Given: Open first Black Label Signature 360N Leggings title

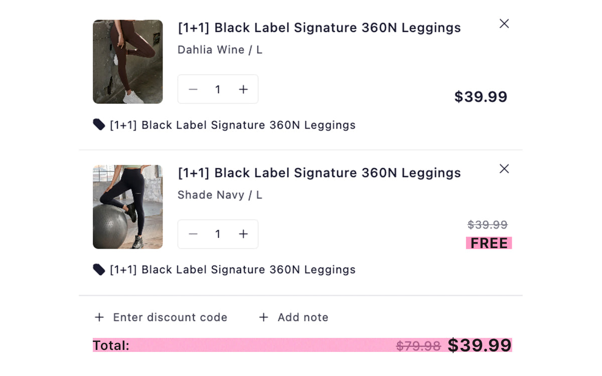Looking at the screenshot, I should pyautogui.click(x=319, y=28).
